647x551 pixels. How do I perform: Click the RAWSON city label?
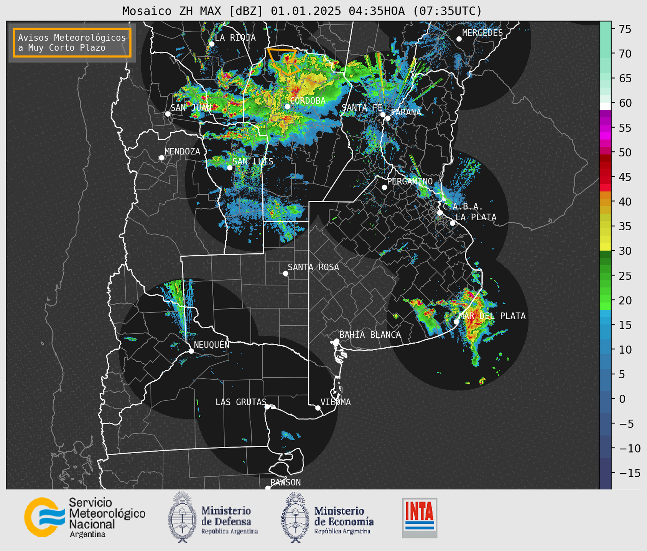click(286, 482)
